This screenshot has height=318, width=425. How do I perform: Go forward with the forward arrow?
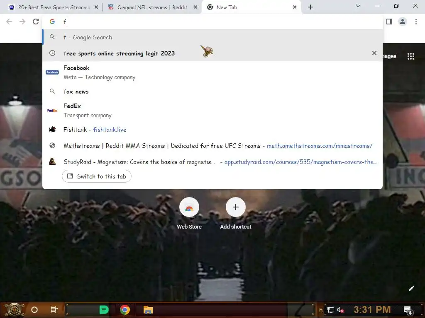click(x=22, y=22)
